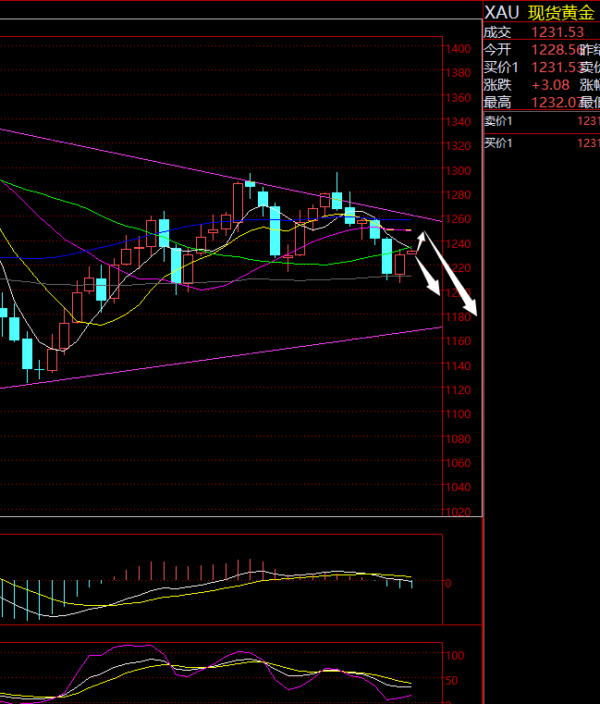600x704 pixels.
Task: Click the 成交 price 1231.53
Action: (x=557, y=31)
